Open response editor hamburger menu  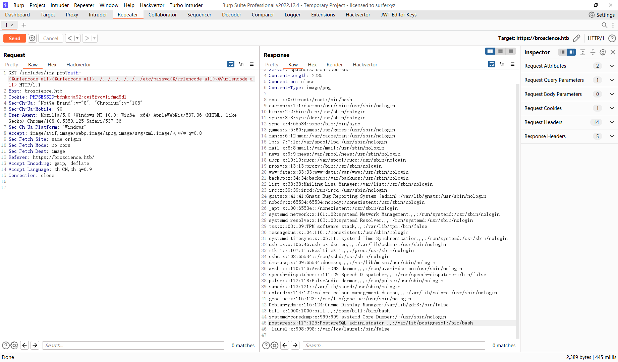click(512, 64)
